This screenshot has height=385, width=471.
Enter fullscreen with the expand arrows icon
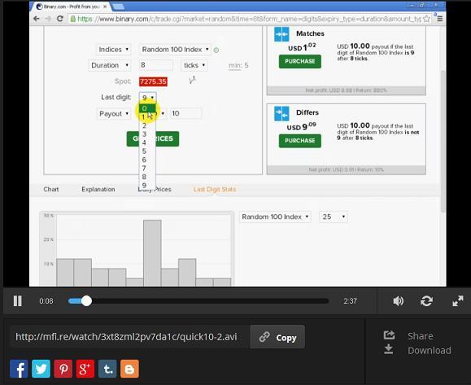coord(458,301)
